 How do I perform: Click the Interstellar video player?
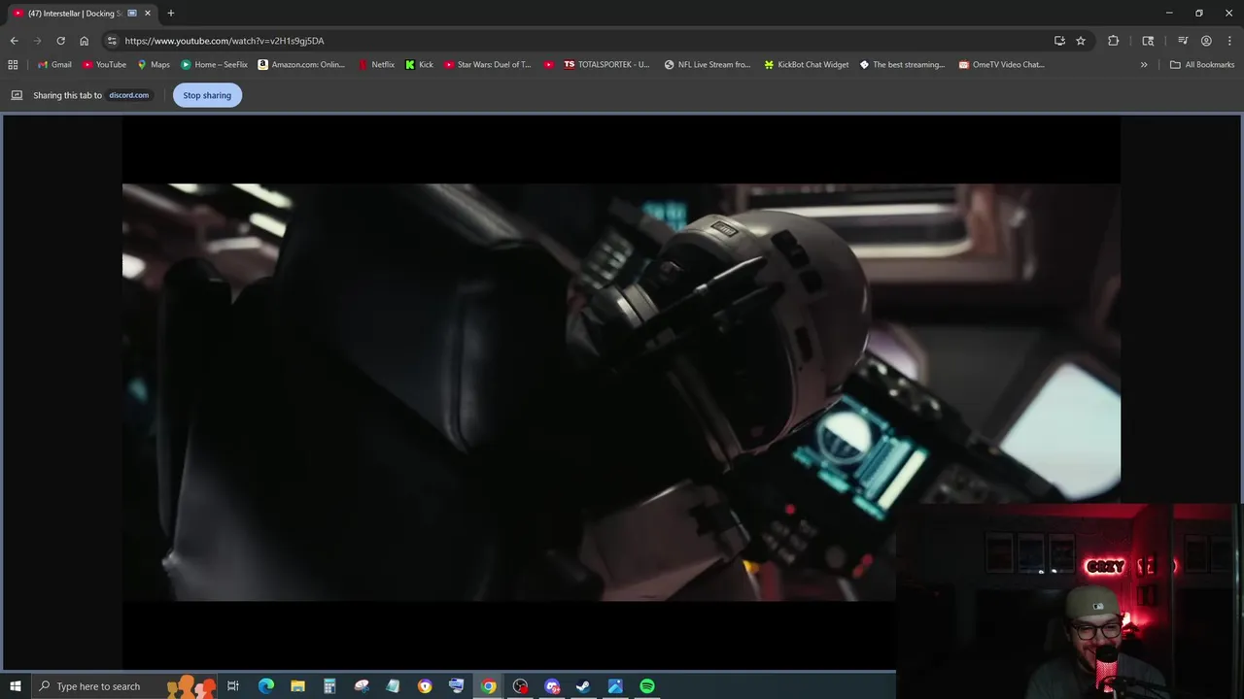pyautogui.click(x=621, y=392)
